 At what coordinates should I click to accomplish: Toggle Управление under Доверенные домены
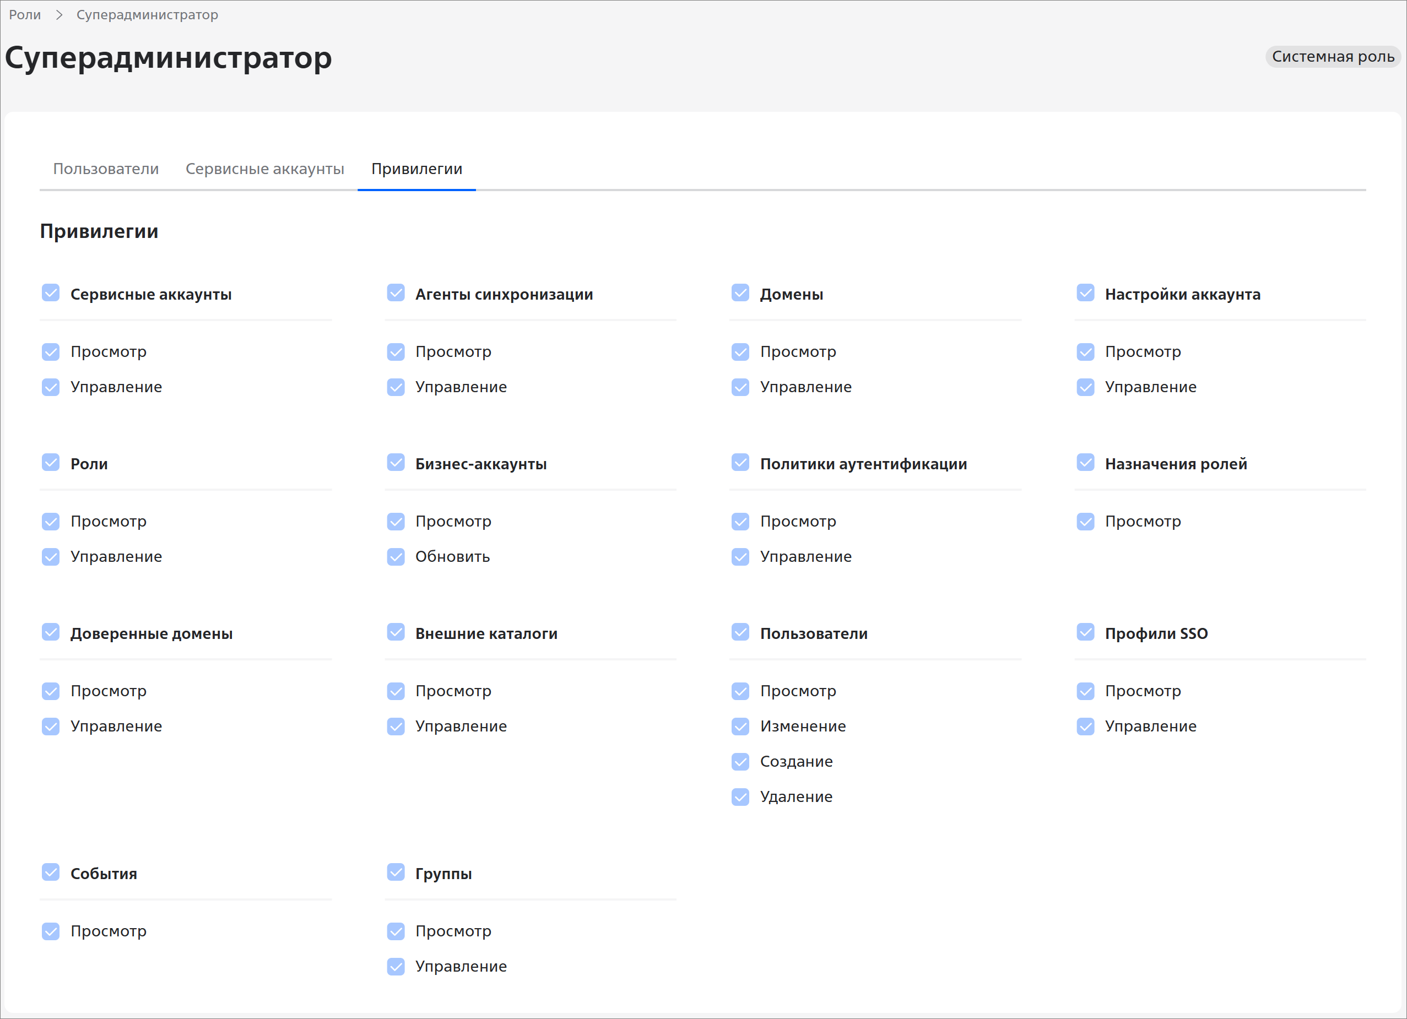pos(51,727)
